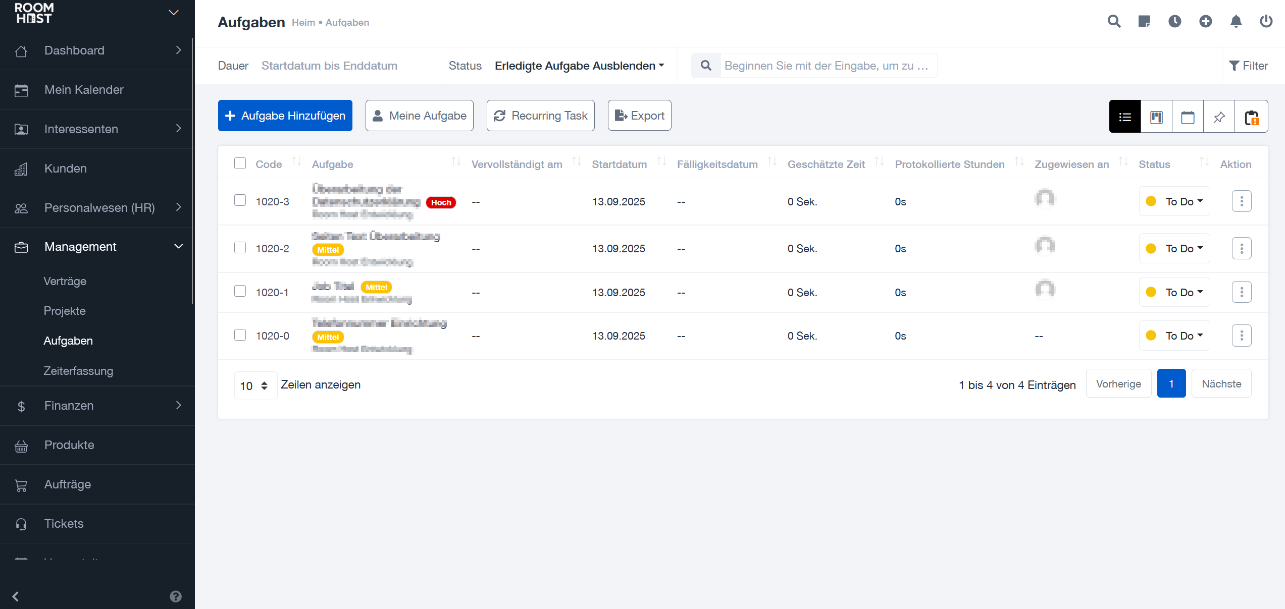Open the sticky notes icon in the header

(1144, 21)
